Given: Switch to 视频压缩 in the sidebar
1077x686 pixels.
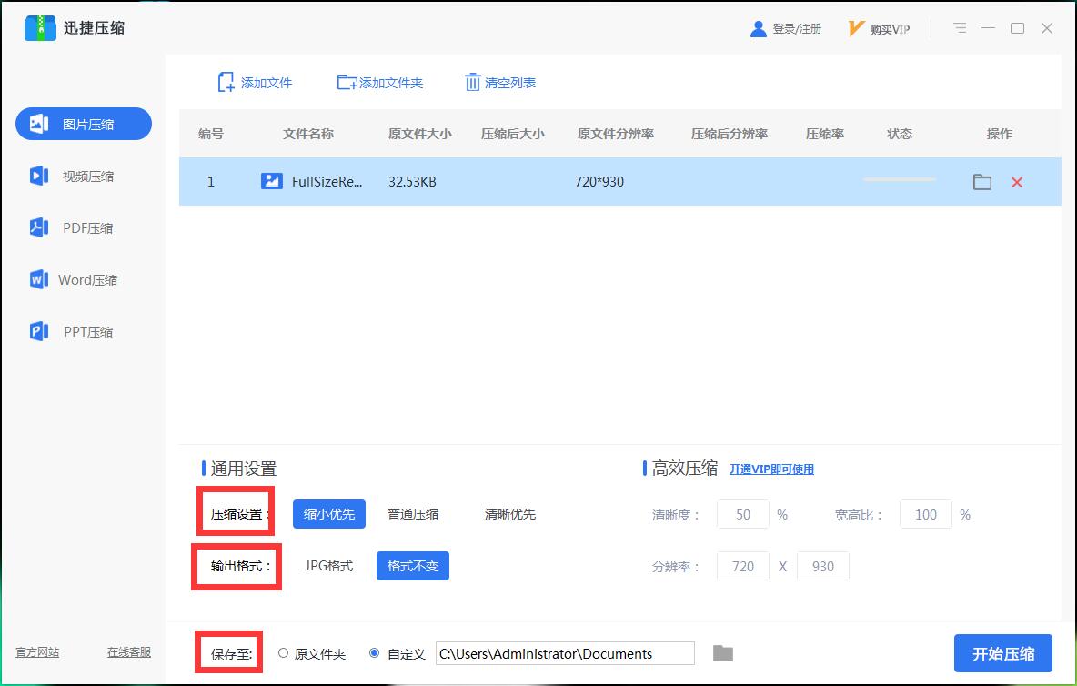Looking at the screenshot, I should (x=83, y=176).
